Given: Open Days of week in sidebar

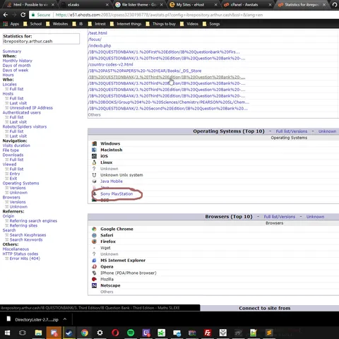Looking at the screenshot, I should click(x=16, y=70).
